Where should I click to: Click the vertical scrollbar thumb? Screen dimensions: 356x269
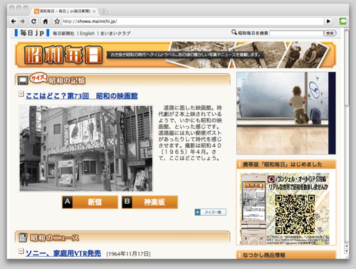click(347, 68)
